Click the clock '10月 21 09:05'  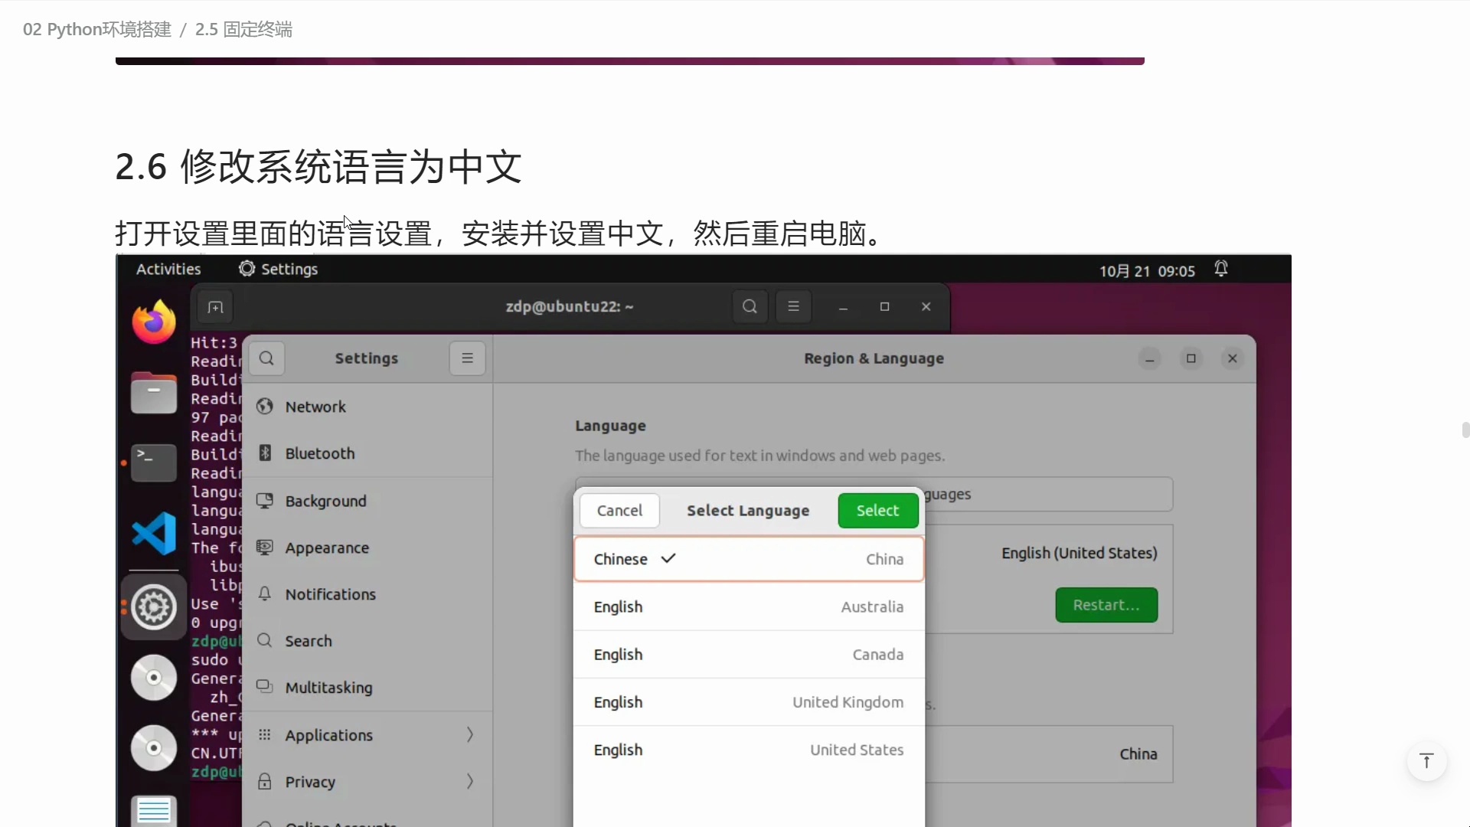tap(1147, 271)
